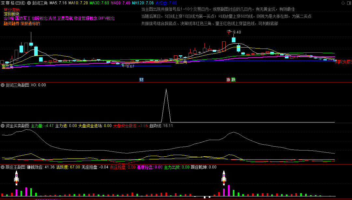Click the 无庄控盘: -0.04 value

(95, 167)
